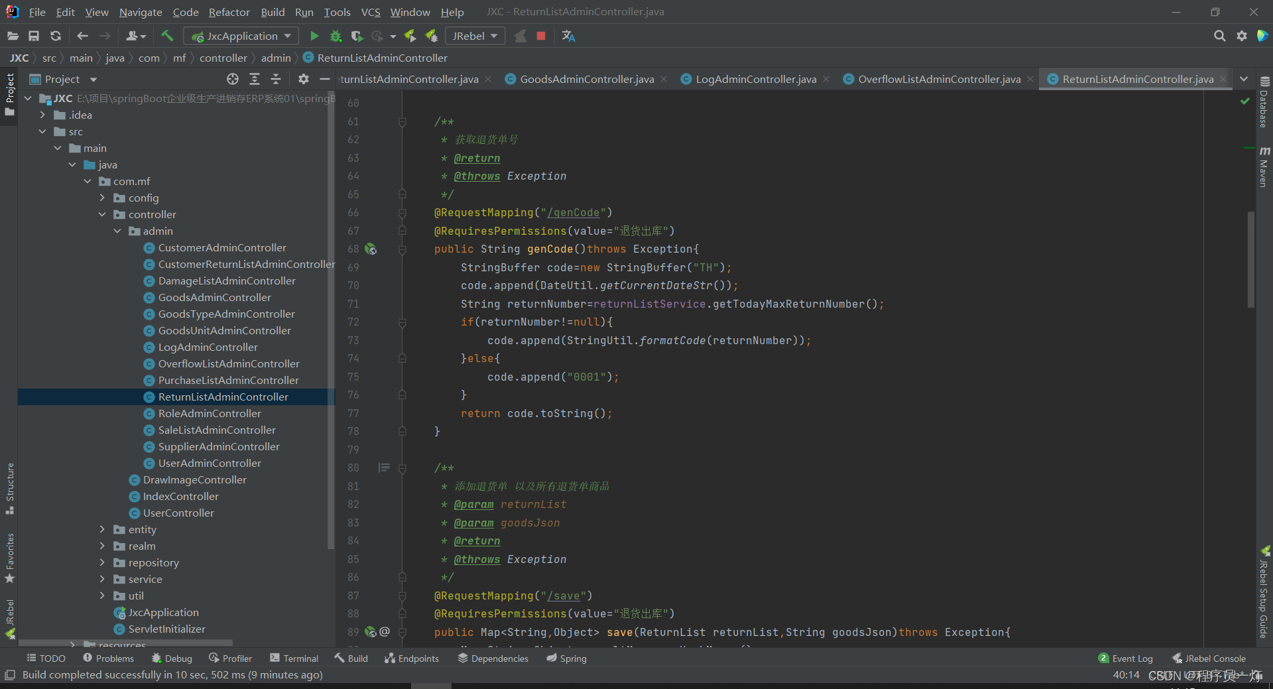Viewport: 1273px width, 689px height.
Task: Open the Structure side tool window
Action: [9, 488]
